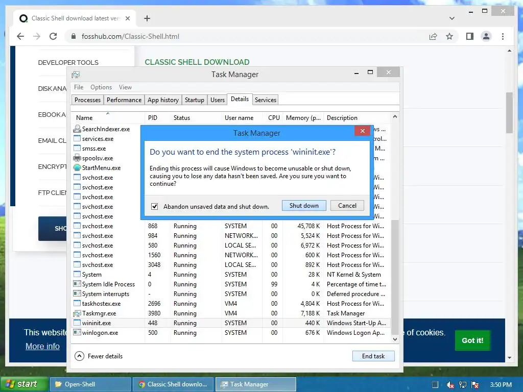Confirm with the Shut down button

click(x=304, y=205)
